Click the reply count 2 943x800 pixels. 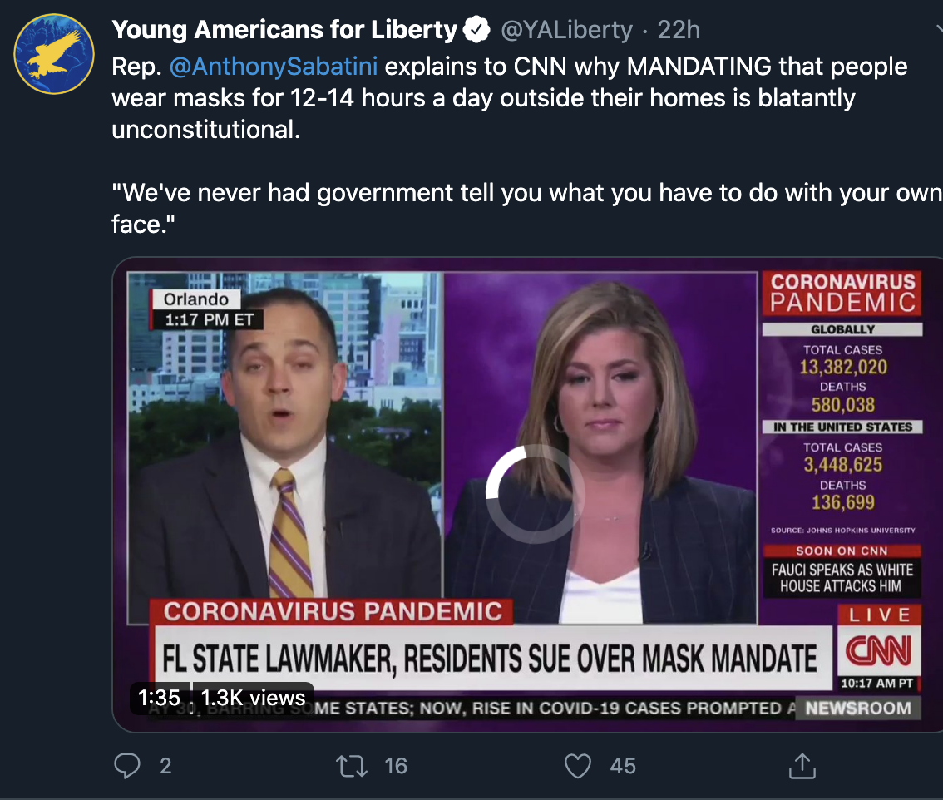coord(166,766)
